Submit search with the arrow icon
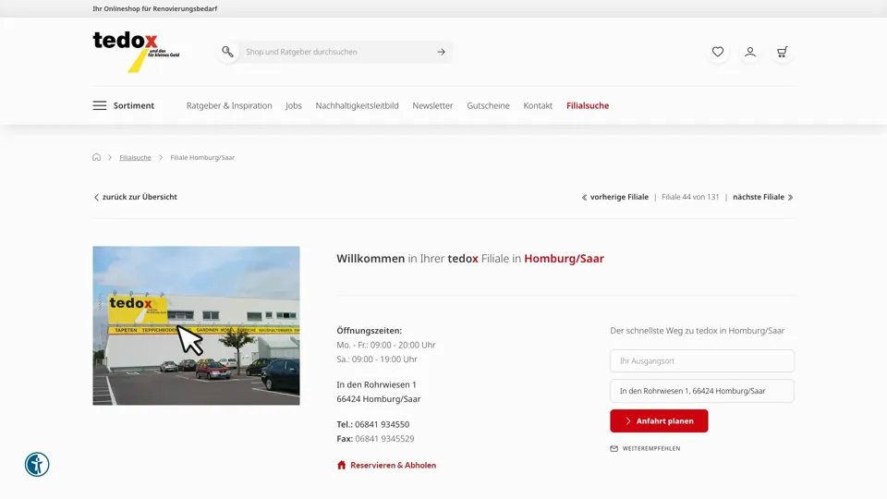887x499 pixels. pyautogui.click(x=441, y=52)
